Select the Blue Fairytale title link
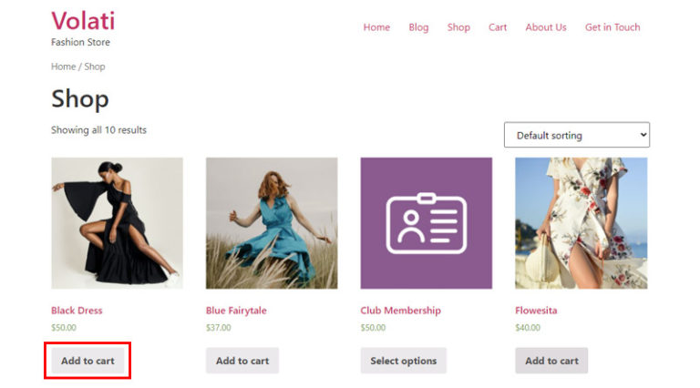700x388 pixels. tap(236, 311)
